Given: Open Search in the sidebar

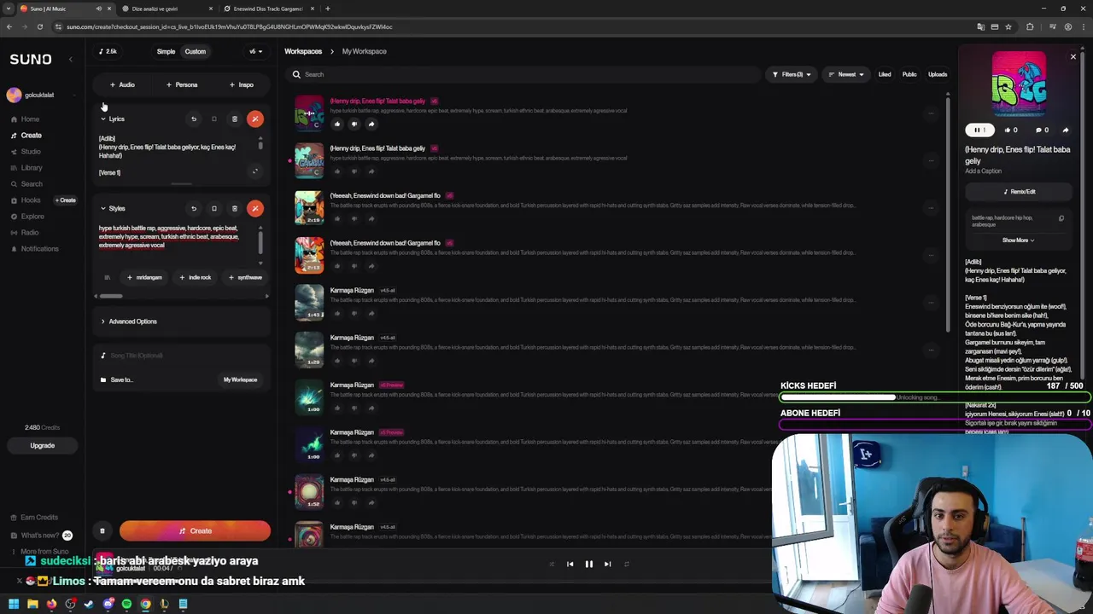Looking at the screenshot, I should (31, 184).
